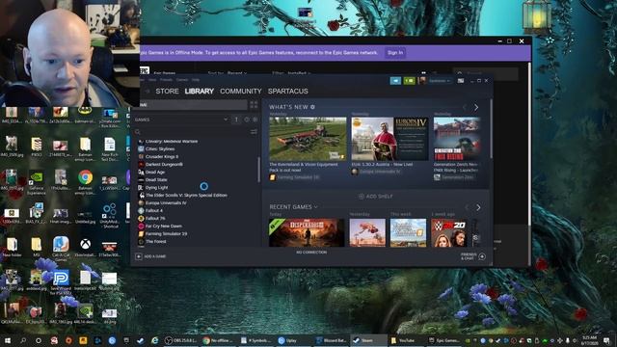617x347 pixels.
Task: Open the COMMUNITY tab in Steam
Action: point(241,92)
